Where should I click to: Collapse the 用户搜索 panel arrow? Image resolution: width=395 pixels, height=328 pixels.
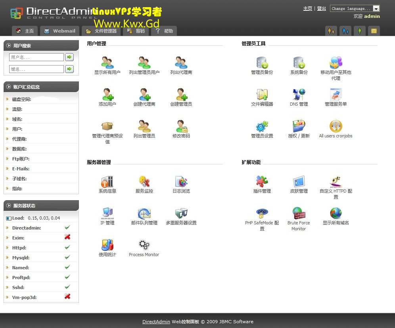tap(9, 45)
